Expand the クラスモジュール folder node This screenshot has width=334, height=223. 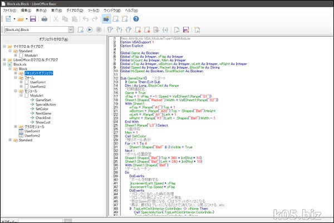(16, 126)
